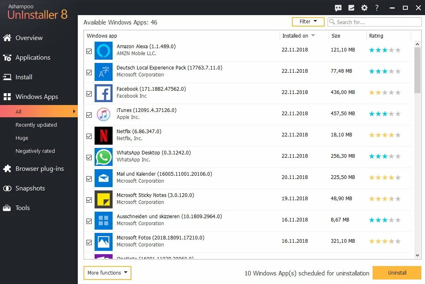
Task: Click the Mail und Kalender icon
Action: tap(104, 178)
